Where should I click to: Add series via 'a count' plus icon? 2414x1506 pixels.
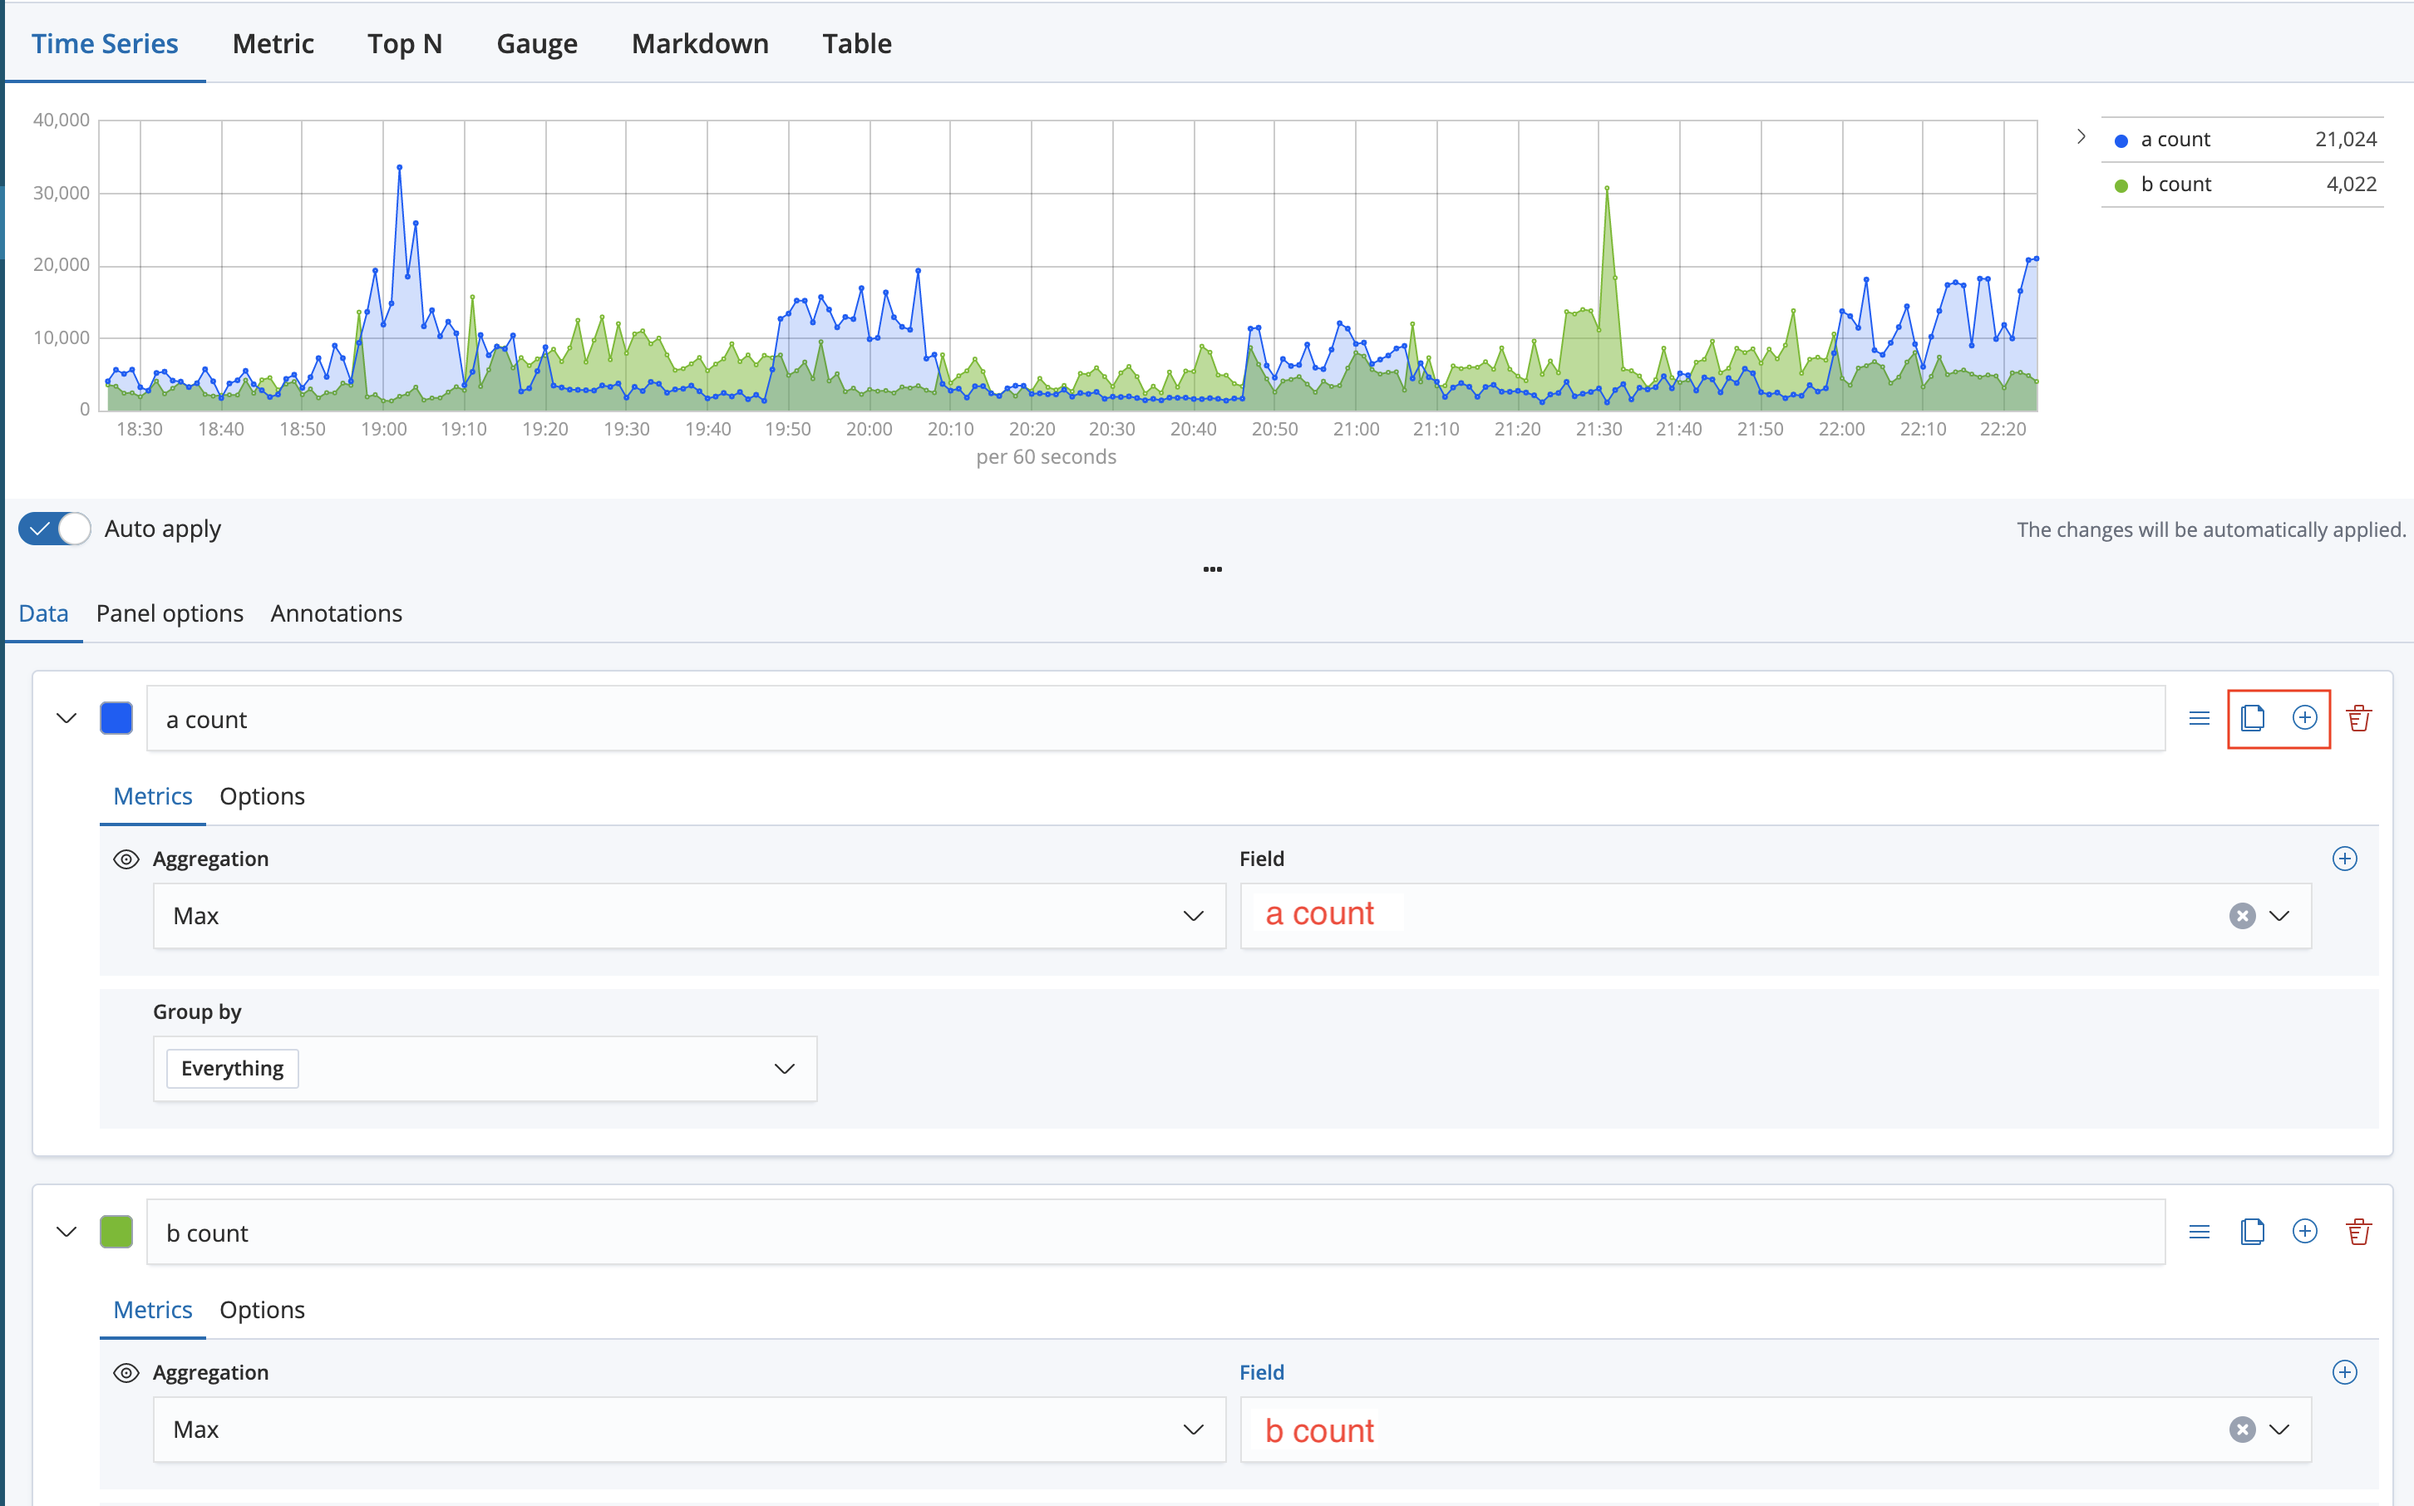coord(2304,718)
